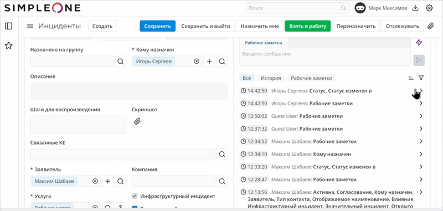443x211 pixels.
Task: Click the attachment paperclip in the toolbar
Action: coord(430,26)
